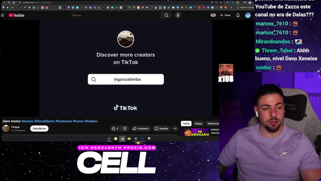Open the YouTube hamburger guide menu
Image resolution: width=321 pixels, height=181 pixels.
(3, 15)
